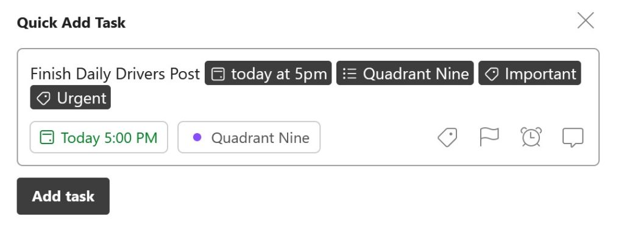Screen dimensions: 624x228
Task: Open the label tag icon picker
Action: (447, 137)
